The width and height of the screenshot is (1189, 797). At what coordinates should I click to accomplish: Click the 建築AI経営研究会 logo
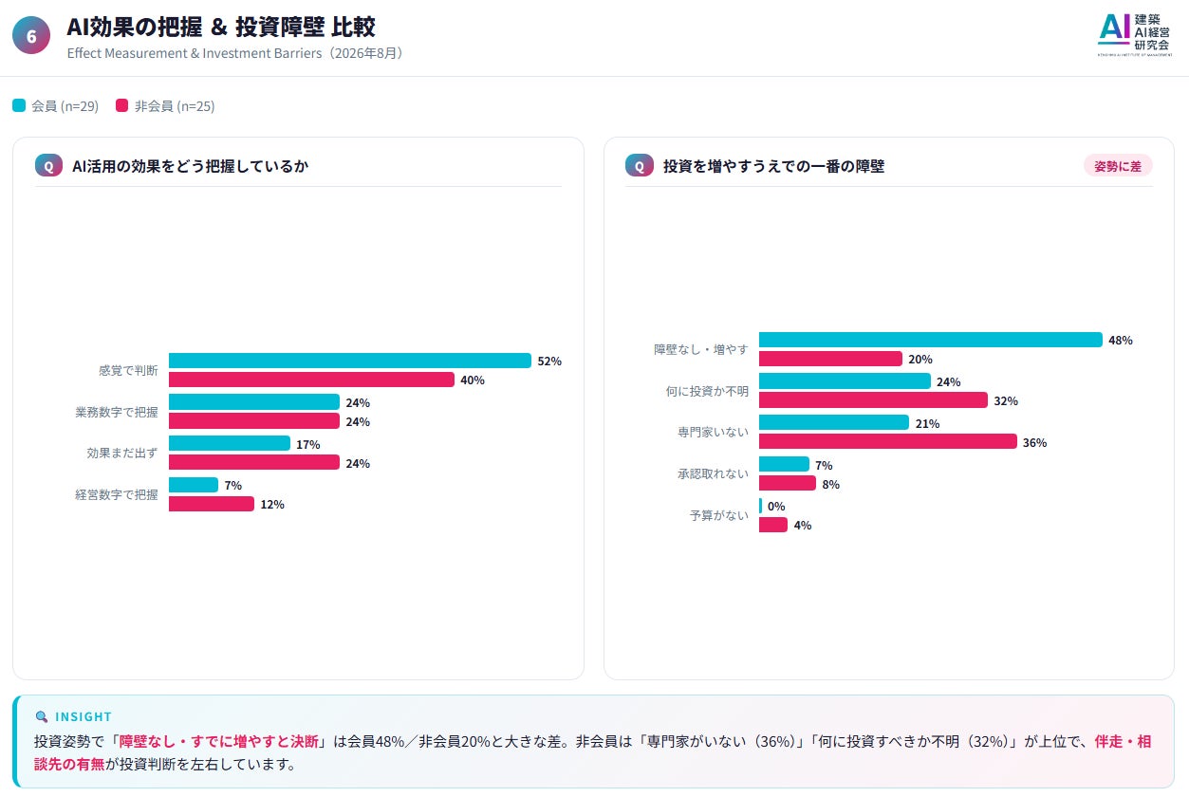tap(1134, 35)
